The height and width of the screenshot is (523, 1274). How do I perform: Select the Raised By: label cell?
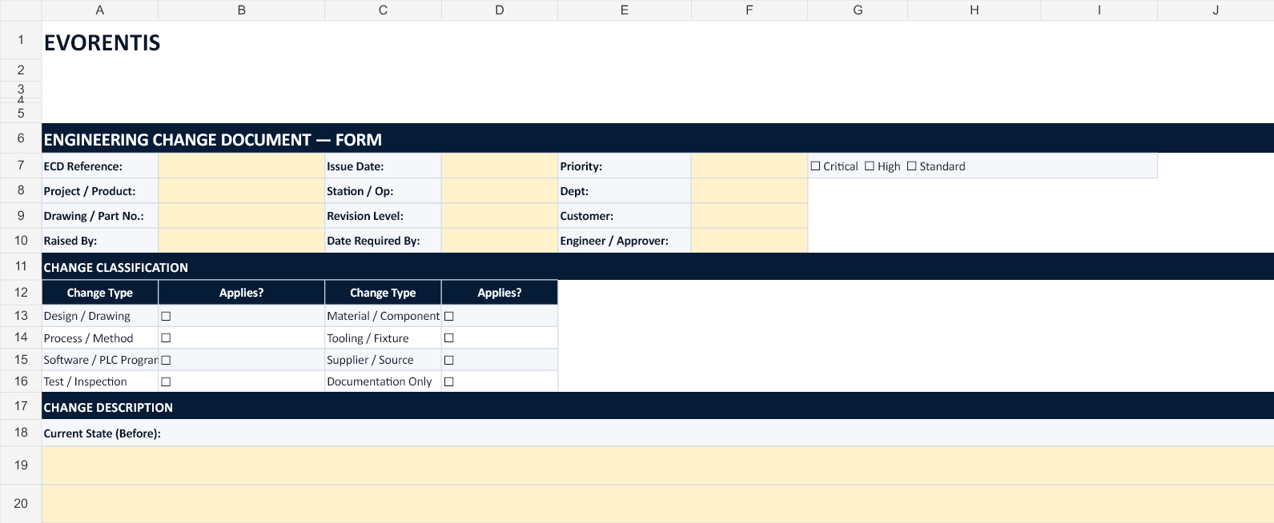[x=100, y=241]
